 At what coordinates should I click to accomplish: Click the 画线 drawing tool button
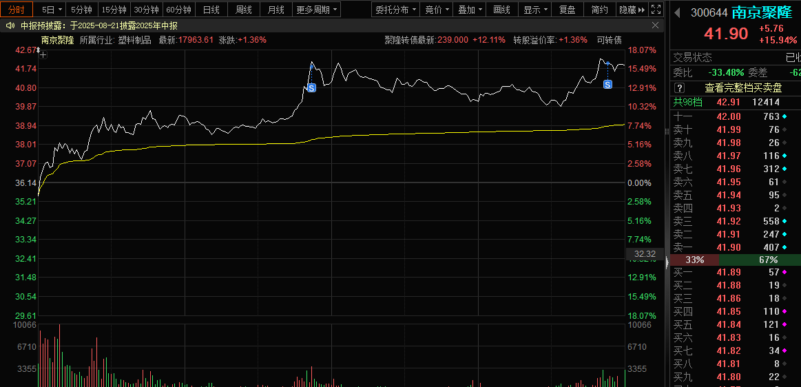[501, 9]
